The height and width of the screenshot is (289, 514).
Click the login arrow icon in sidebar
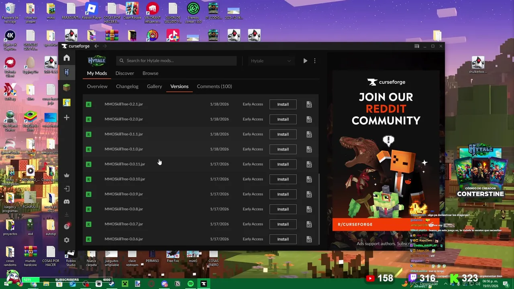coord(67,189)
